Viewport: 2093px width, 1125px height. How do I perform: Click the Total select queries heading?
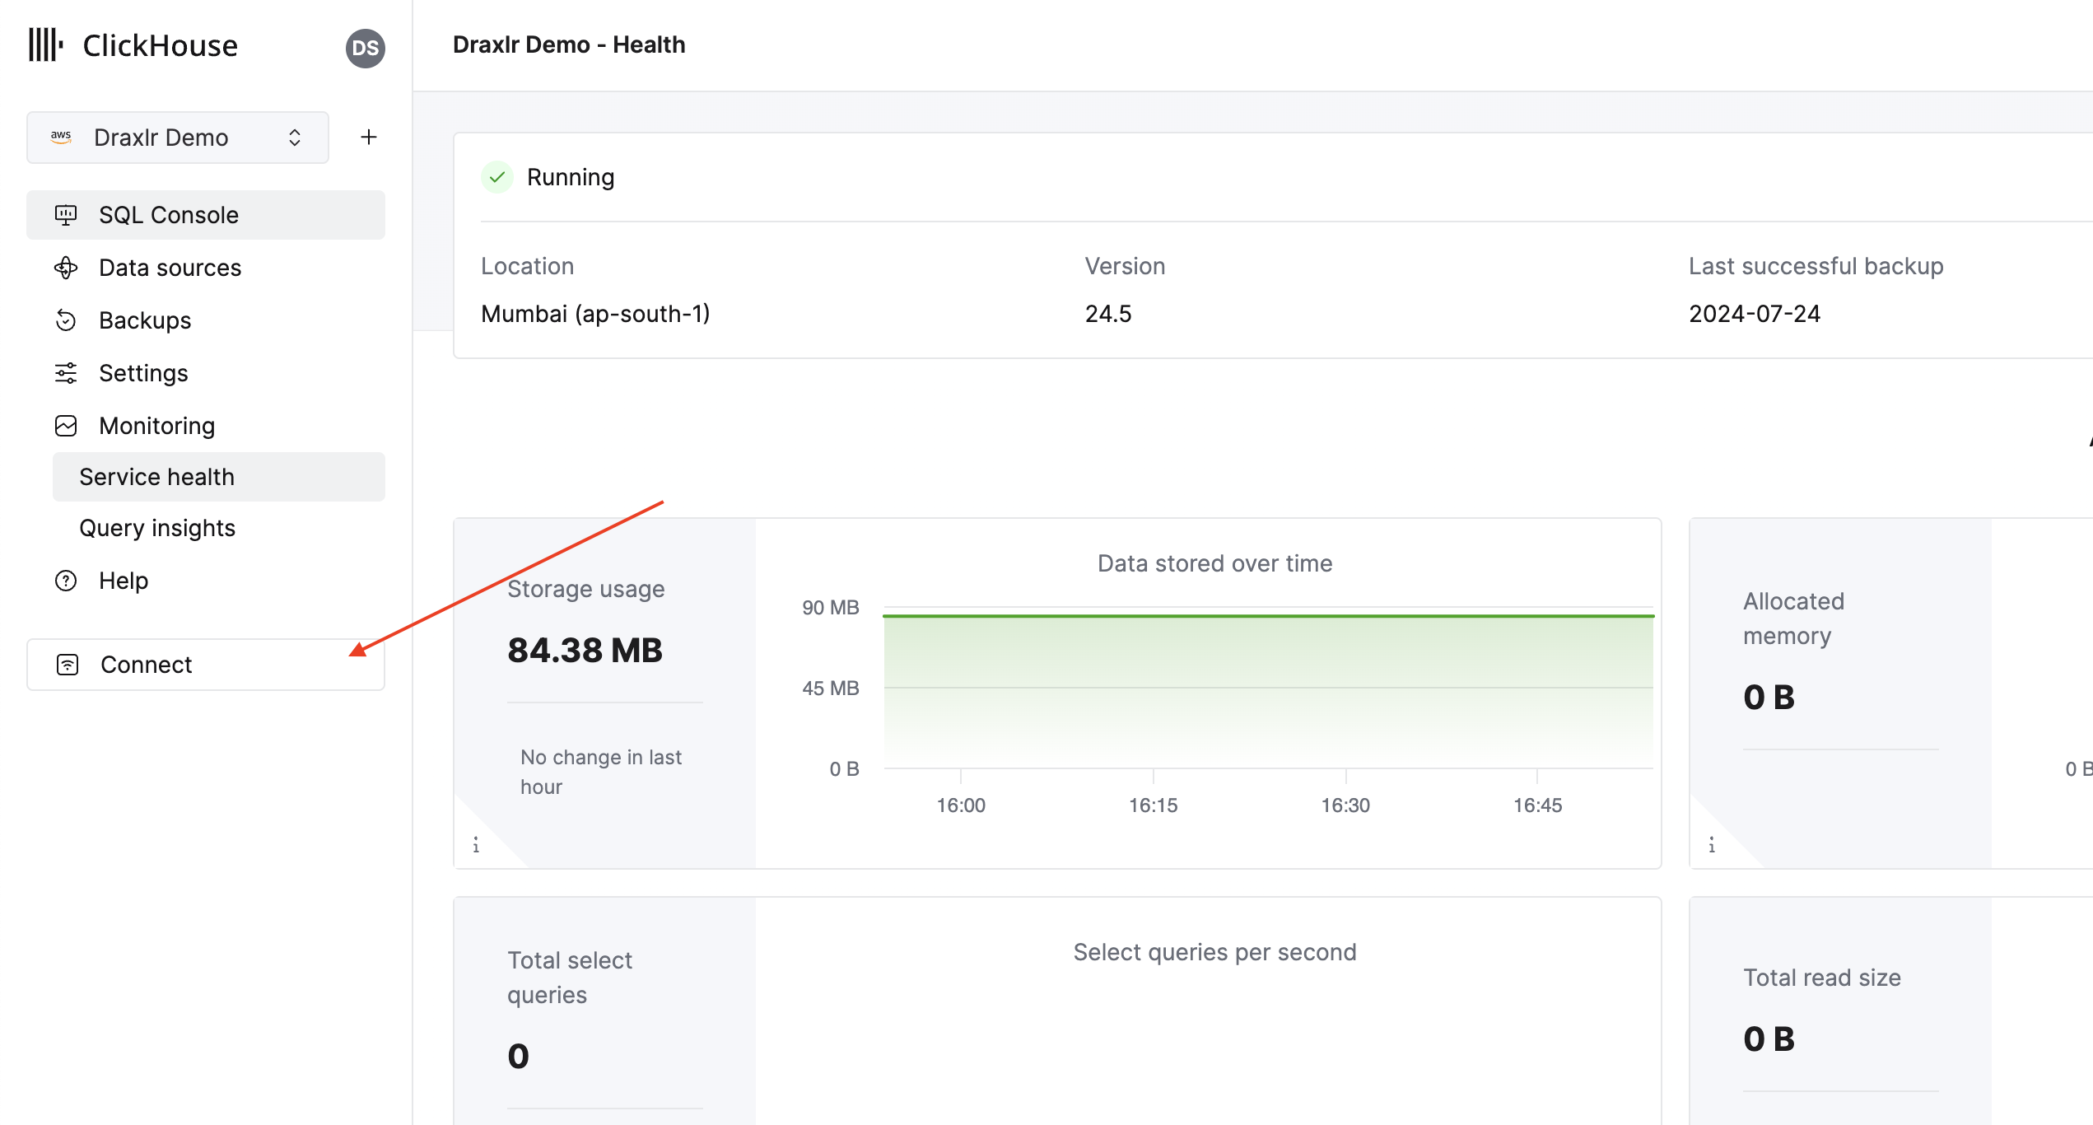pyautogui.click(x=570, y=978)
